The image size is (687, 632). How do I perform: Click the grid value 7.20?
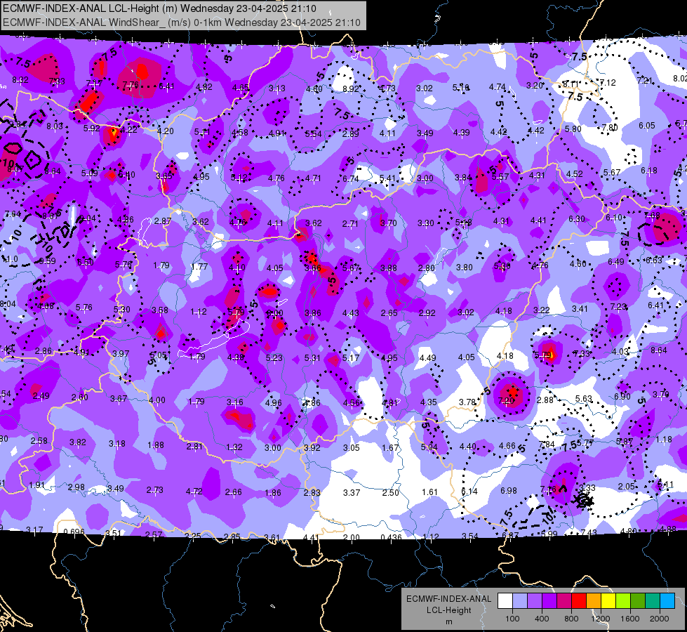507,400
